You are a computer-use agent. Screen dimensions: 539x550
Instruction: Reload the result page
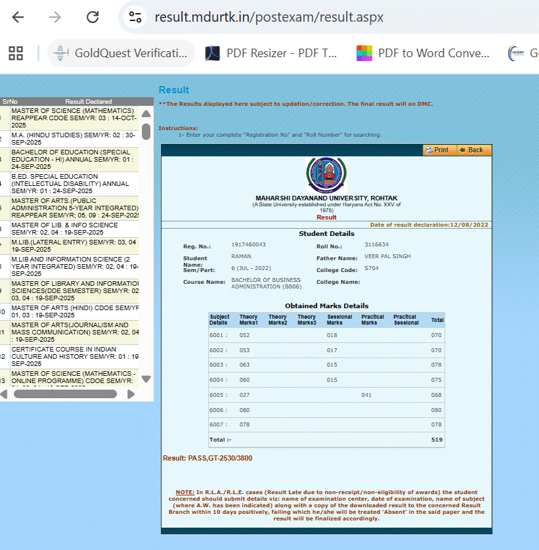point(93,17)
